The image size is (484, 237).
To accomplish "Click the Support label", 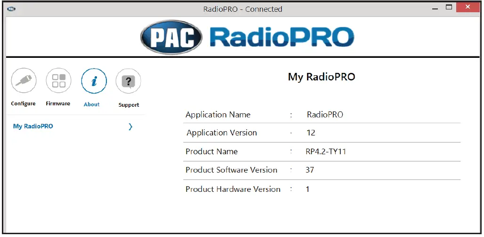I will pos(129,105).
